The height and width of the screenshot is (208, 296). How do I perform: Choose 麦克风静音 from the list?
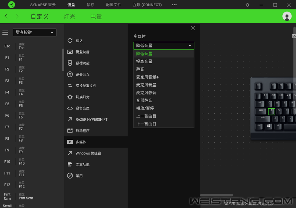click(164, 93)
